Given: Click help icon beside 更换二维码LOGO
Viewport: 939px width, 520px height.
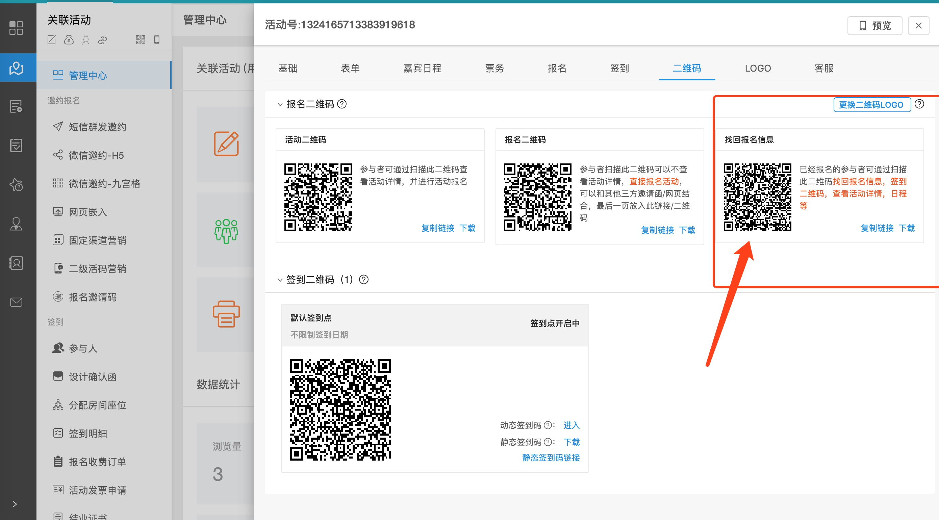Looking at the screenshot, I should pos(919,104).
